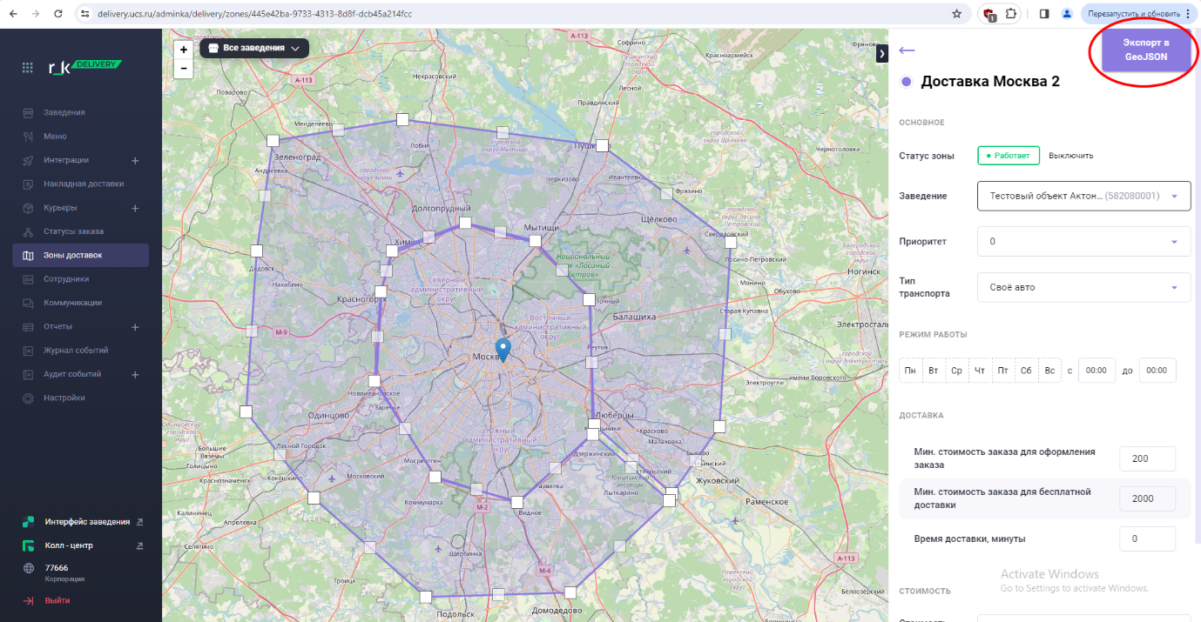
Task: Click Экспорт в GeoJSON button
Action: pos(1145,50)
